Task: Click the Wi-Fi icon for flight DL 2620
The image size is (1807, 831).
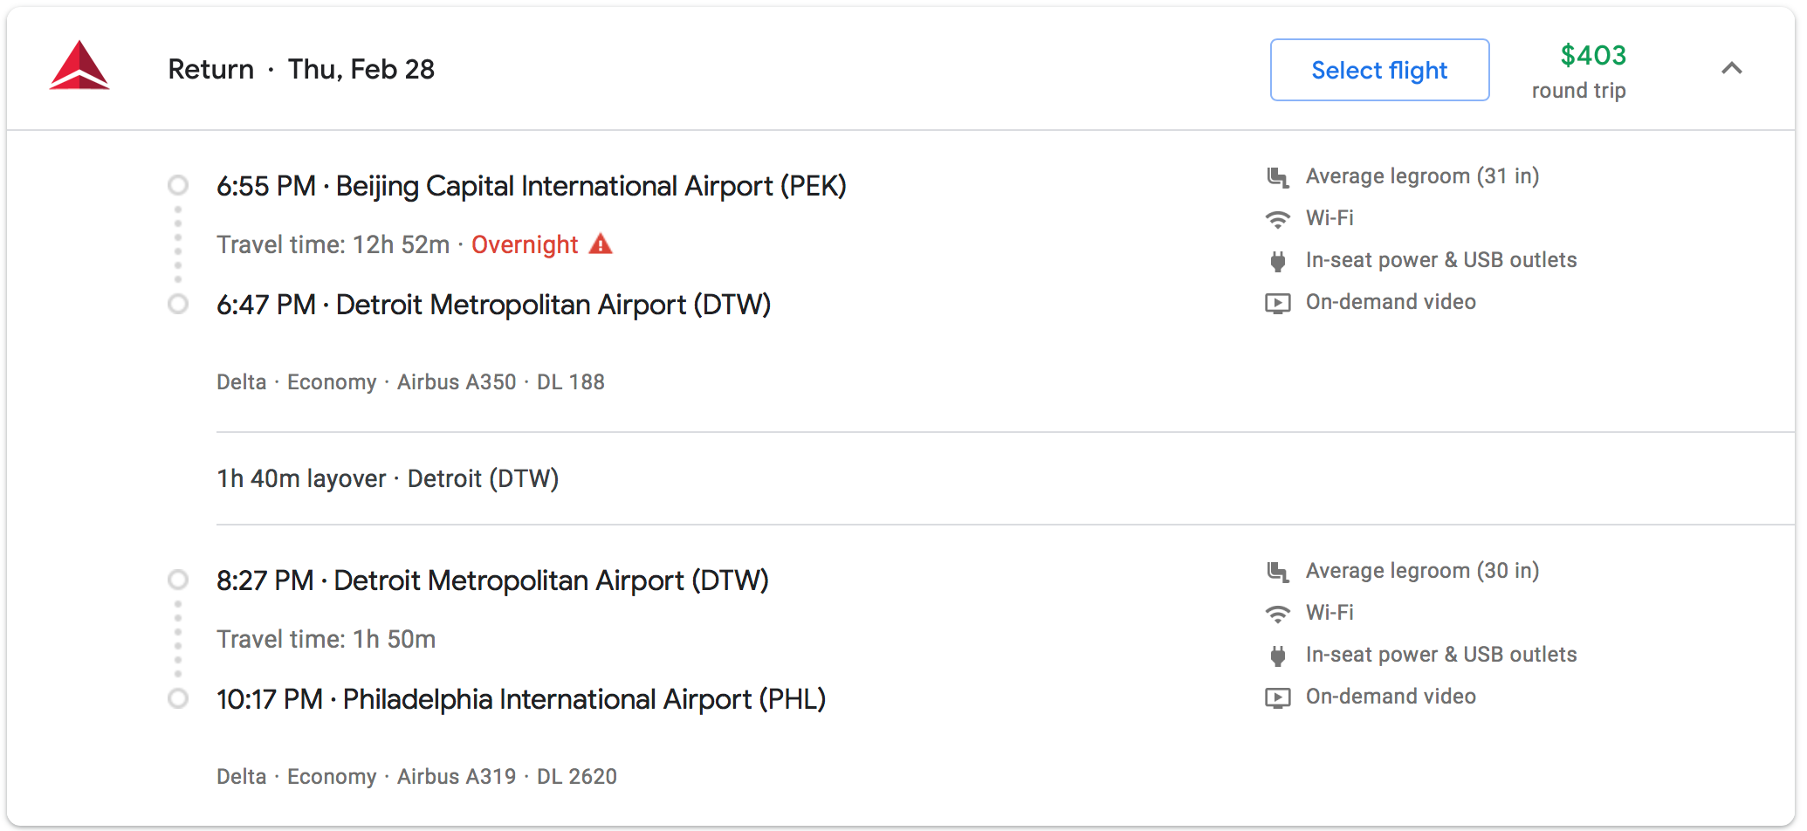Action: (1278, 614)
